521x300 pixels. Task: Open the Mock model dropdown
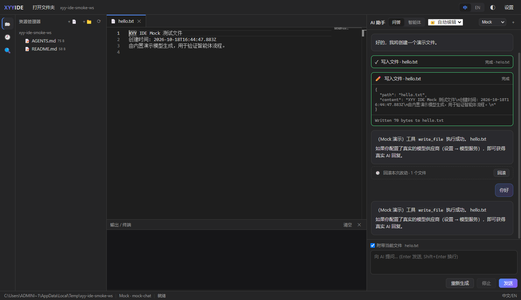point(493,22)
